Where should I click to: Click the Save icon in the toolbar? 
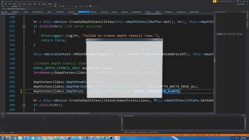15,6
